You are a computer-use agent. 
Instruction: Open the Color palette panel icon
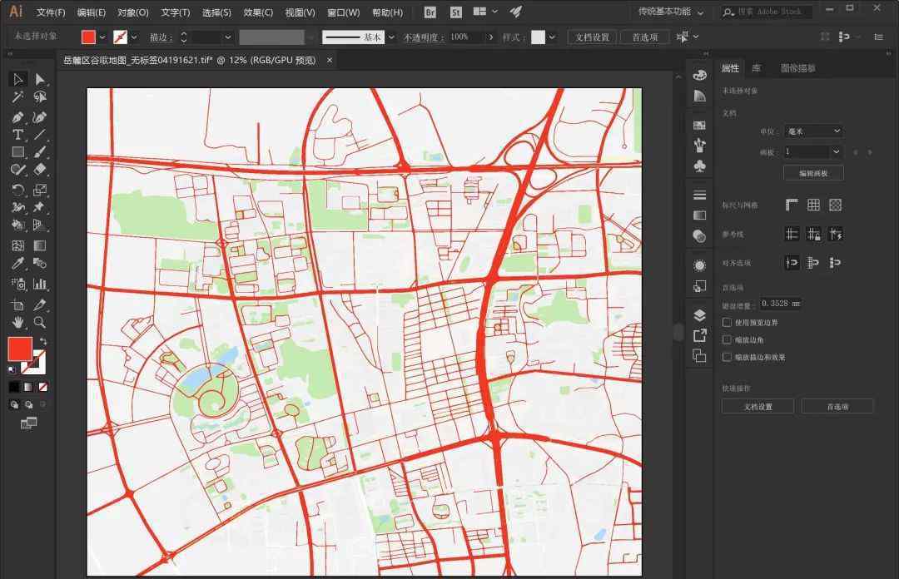click(699, 75)
